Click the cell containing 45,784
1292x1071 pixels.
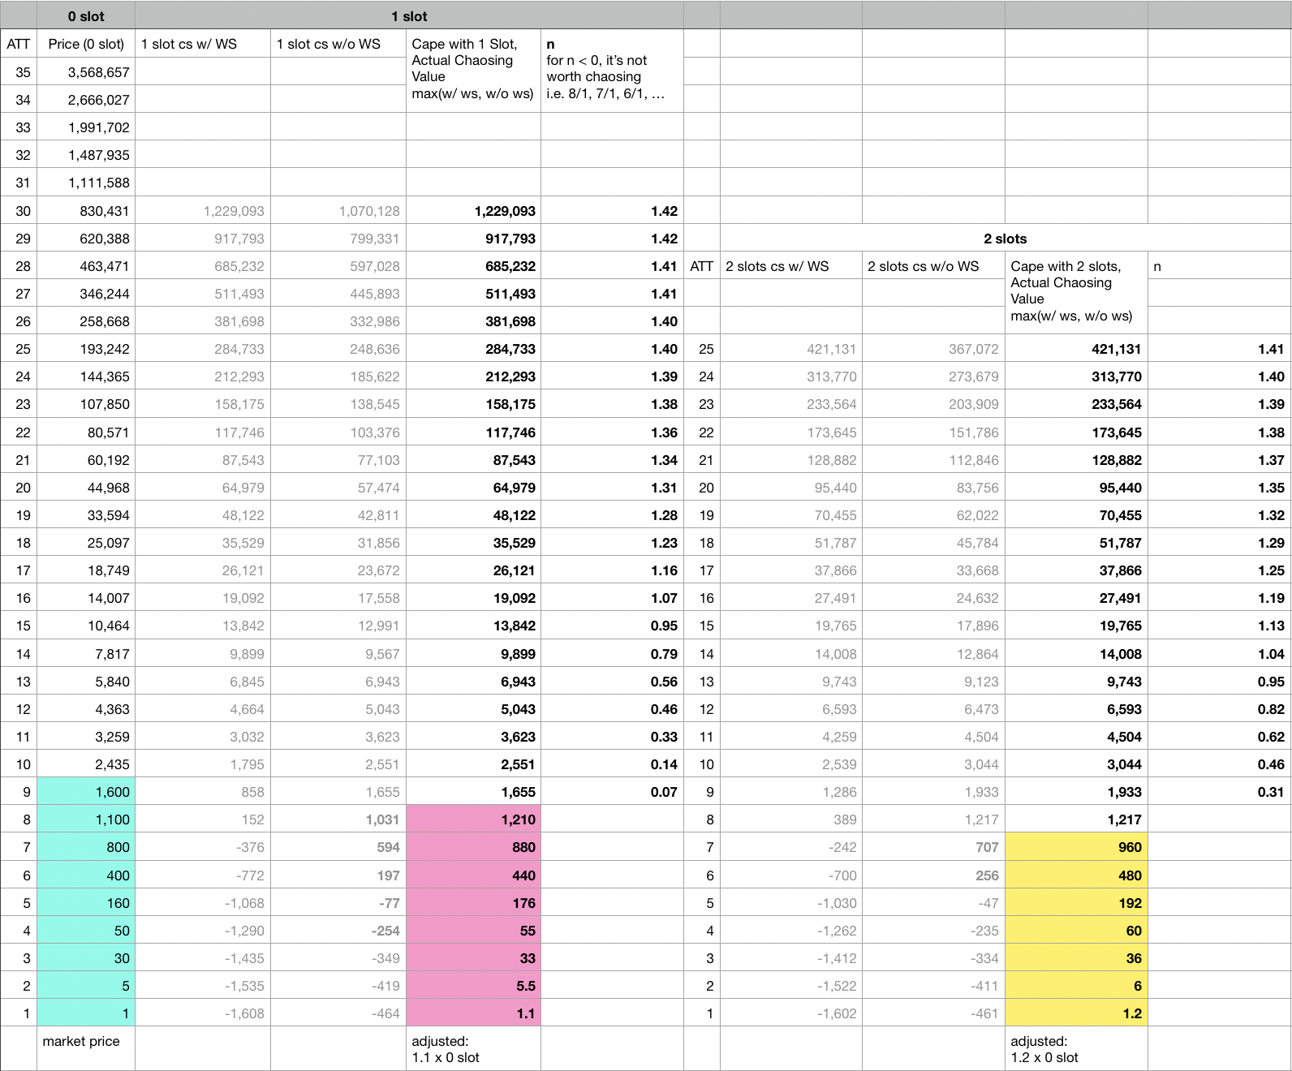pos(933,543)
